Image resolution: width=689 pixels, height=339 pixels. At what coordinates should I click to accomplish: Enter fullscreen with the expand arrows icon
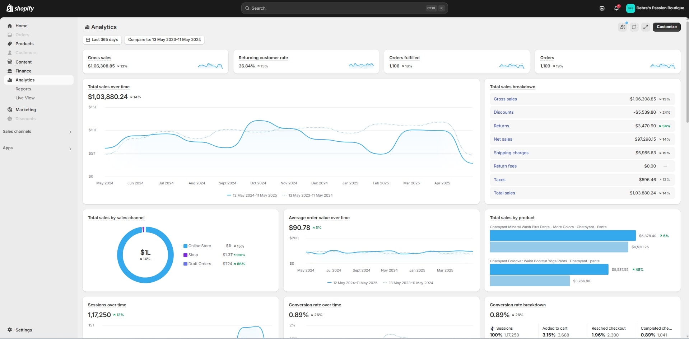[646, 27]
